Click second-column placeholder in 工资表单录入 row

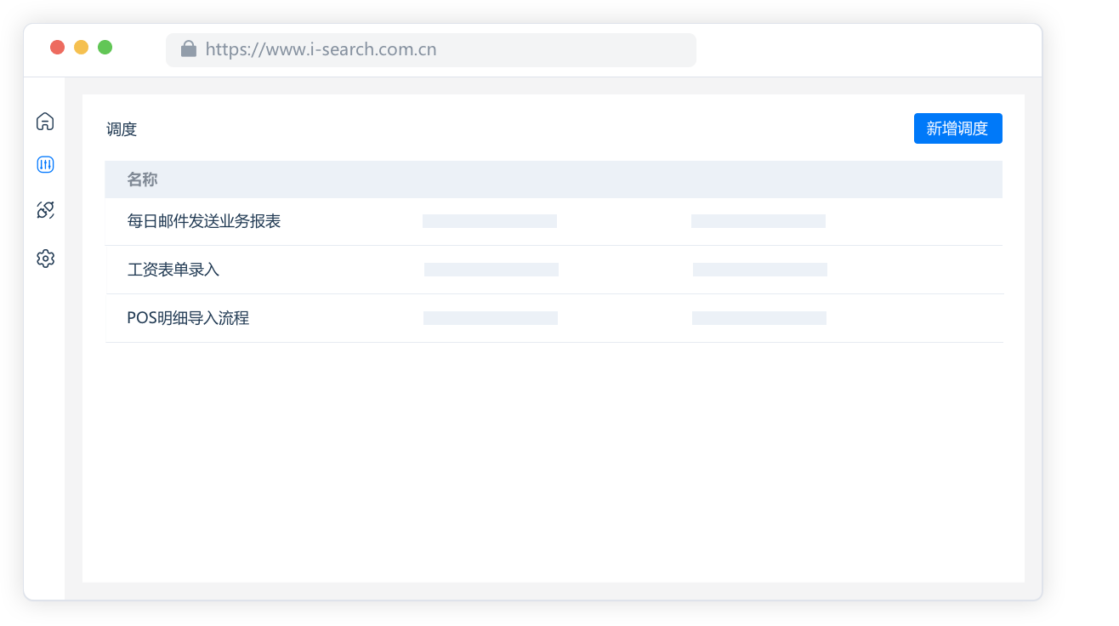491,270
